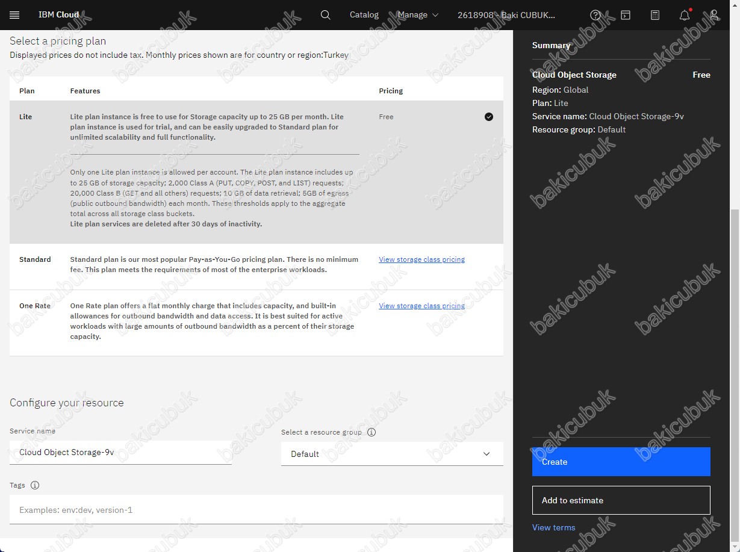Select the Lite plan checkmark
This screenshot has height=552, width=740.
489,117
